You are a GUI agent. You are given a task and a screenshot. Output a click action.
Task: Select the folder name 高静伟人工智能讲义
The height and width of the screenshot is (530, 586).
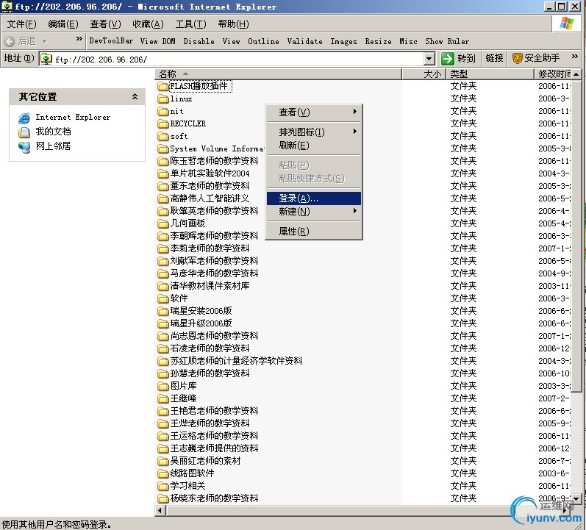[x=210, y=198]
